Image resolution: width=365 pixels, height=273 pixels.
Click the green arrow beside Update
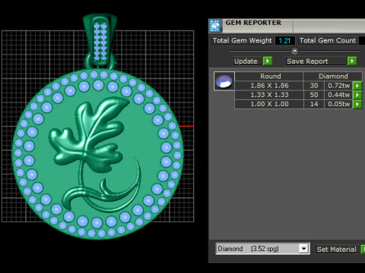[268, 61]
